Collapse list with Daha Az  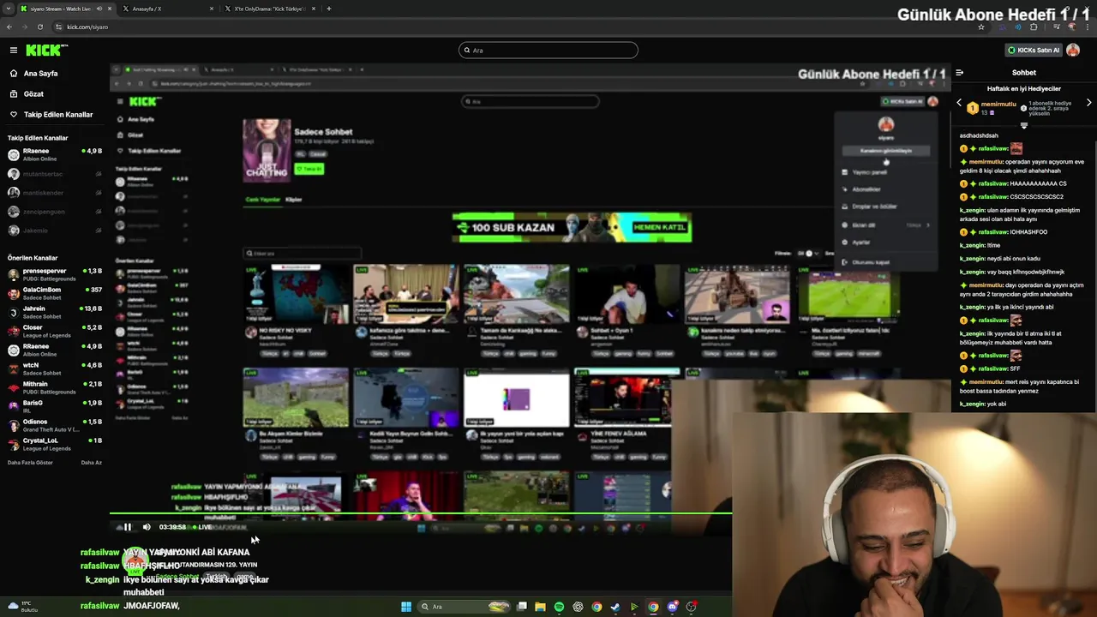coord(91,463)
